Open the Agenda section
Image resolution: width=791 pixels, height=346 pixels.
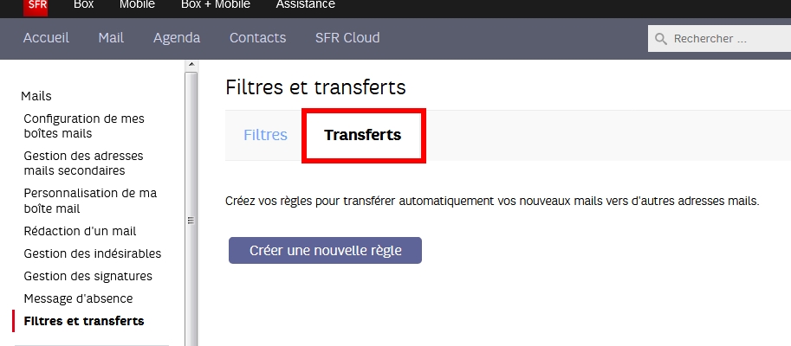(177, 38)
